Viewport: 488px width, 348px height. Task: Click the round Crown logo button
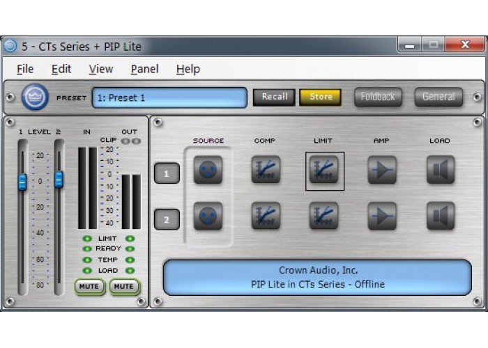[x=35, y=97]
